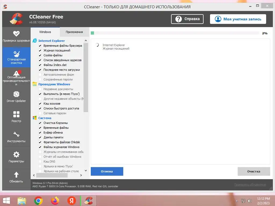Click the CCleaner logo in the header

[16, 19]
